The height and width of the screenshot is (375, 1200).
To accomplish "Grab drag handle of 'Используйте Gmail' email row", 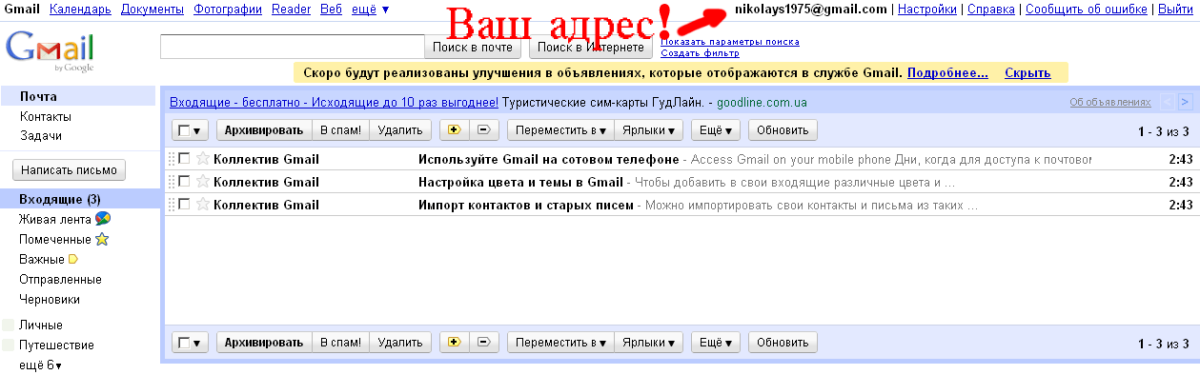I will click(172, 159).
